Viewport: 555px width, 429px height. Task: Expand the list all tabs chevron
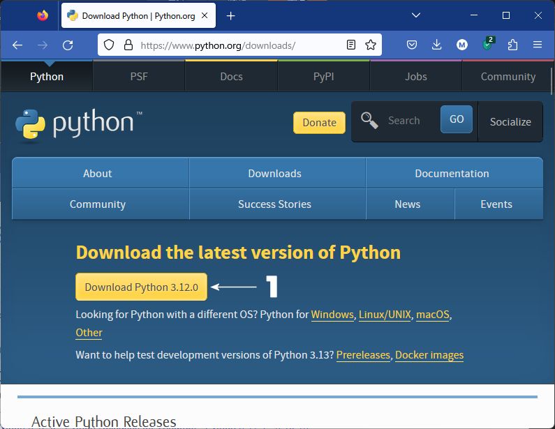[x=416, y=15]
